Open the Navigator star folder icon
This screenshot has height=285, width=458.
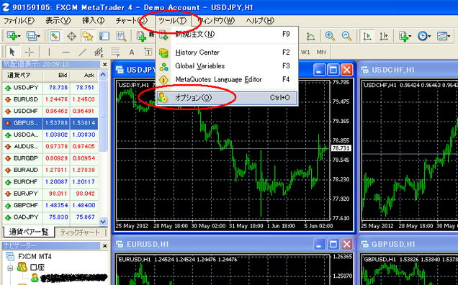coord(88,36)
